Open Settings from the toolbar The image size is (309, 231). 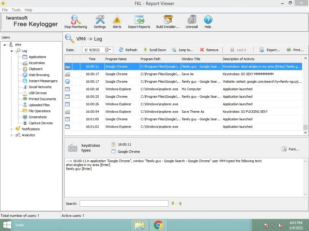coord(100,22)
